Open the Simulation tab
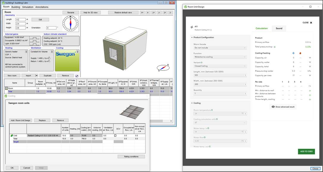This screenshot has height=172, width=323. pyautogui.click(x=28, y=7)
